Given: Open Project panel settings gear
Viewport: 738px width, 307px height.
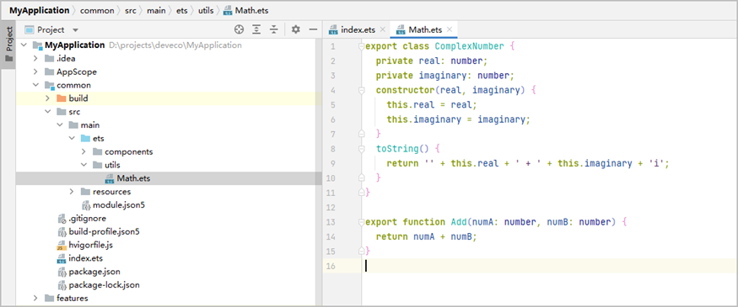Looking at the screenshot, I should 295,29.
